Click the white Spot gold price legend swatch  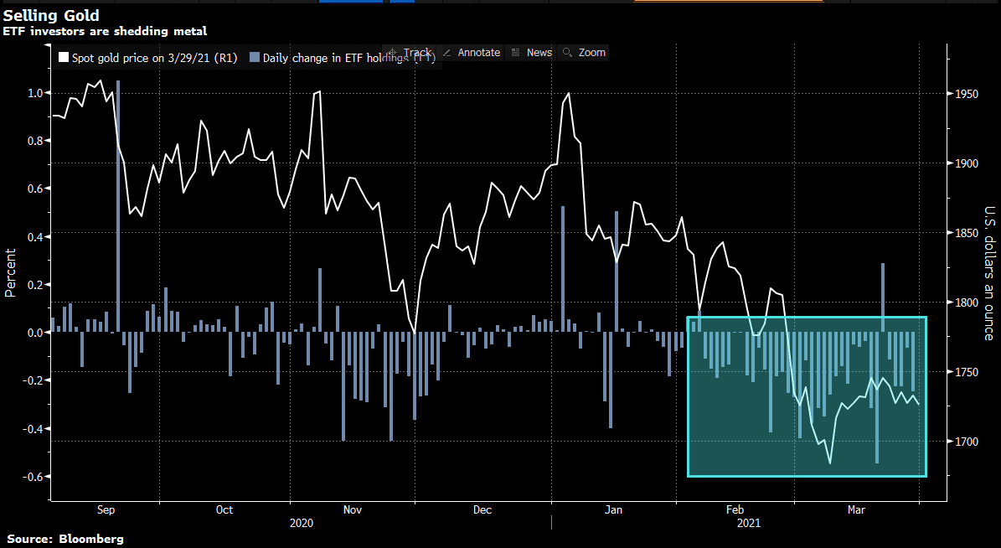pos(63,58)
